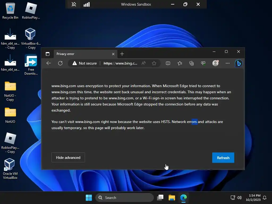Viewport: 272px width, 204px height.
Task: Open Windows Start menu
Action: pos(89,198)
